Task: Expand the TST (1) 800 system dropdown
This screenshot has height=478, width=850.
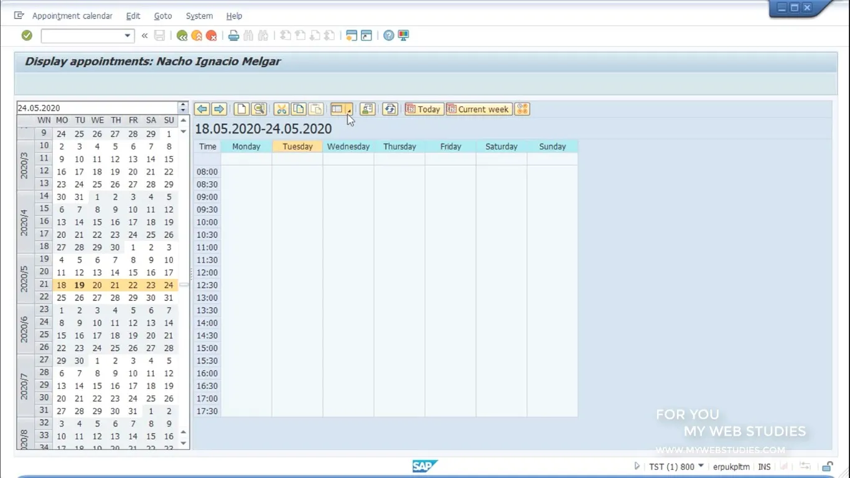Action: point(701,466)
